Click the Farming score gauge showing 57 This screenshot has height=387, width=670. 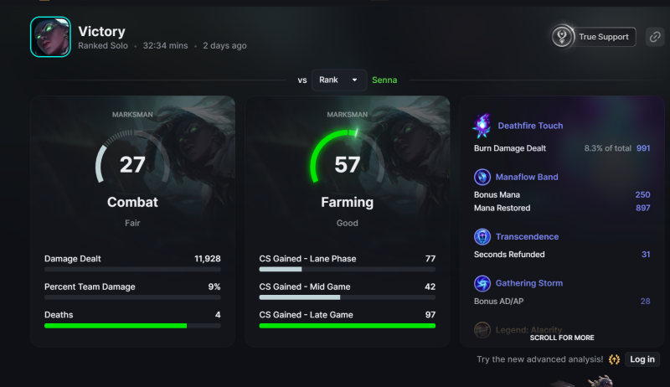(x=347, y=164)
